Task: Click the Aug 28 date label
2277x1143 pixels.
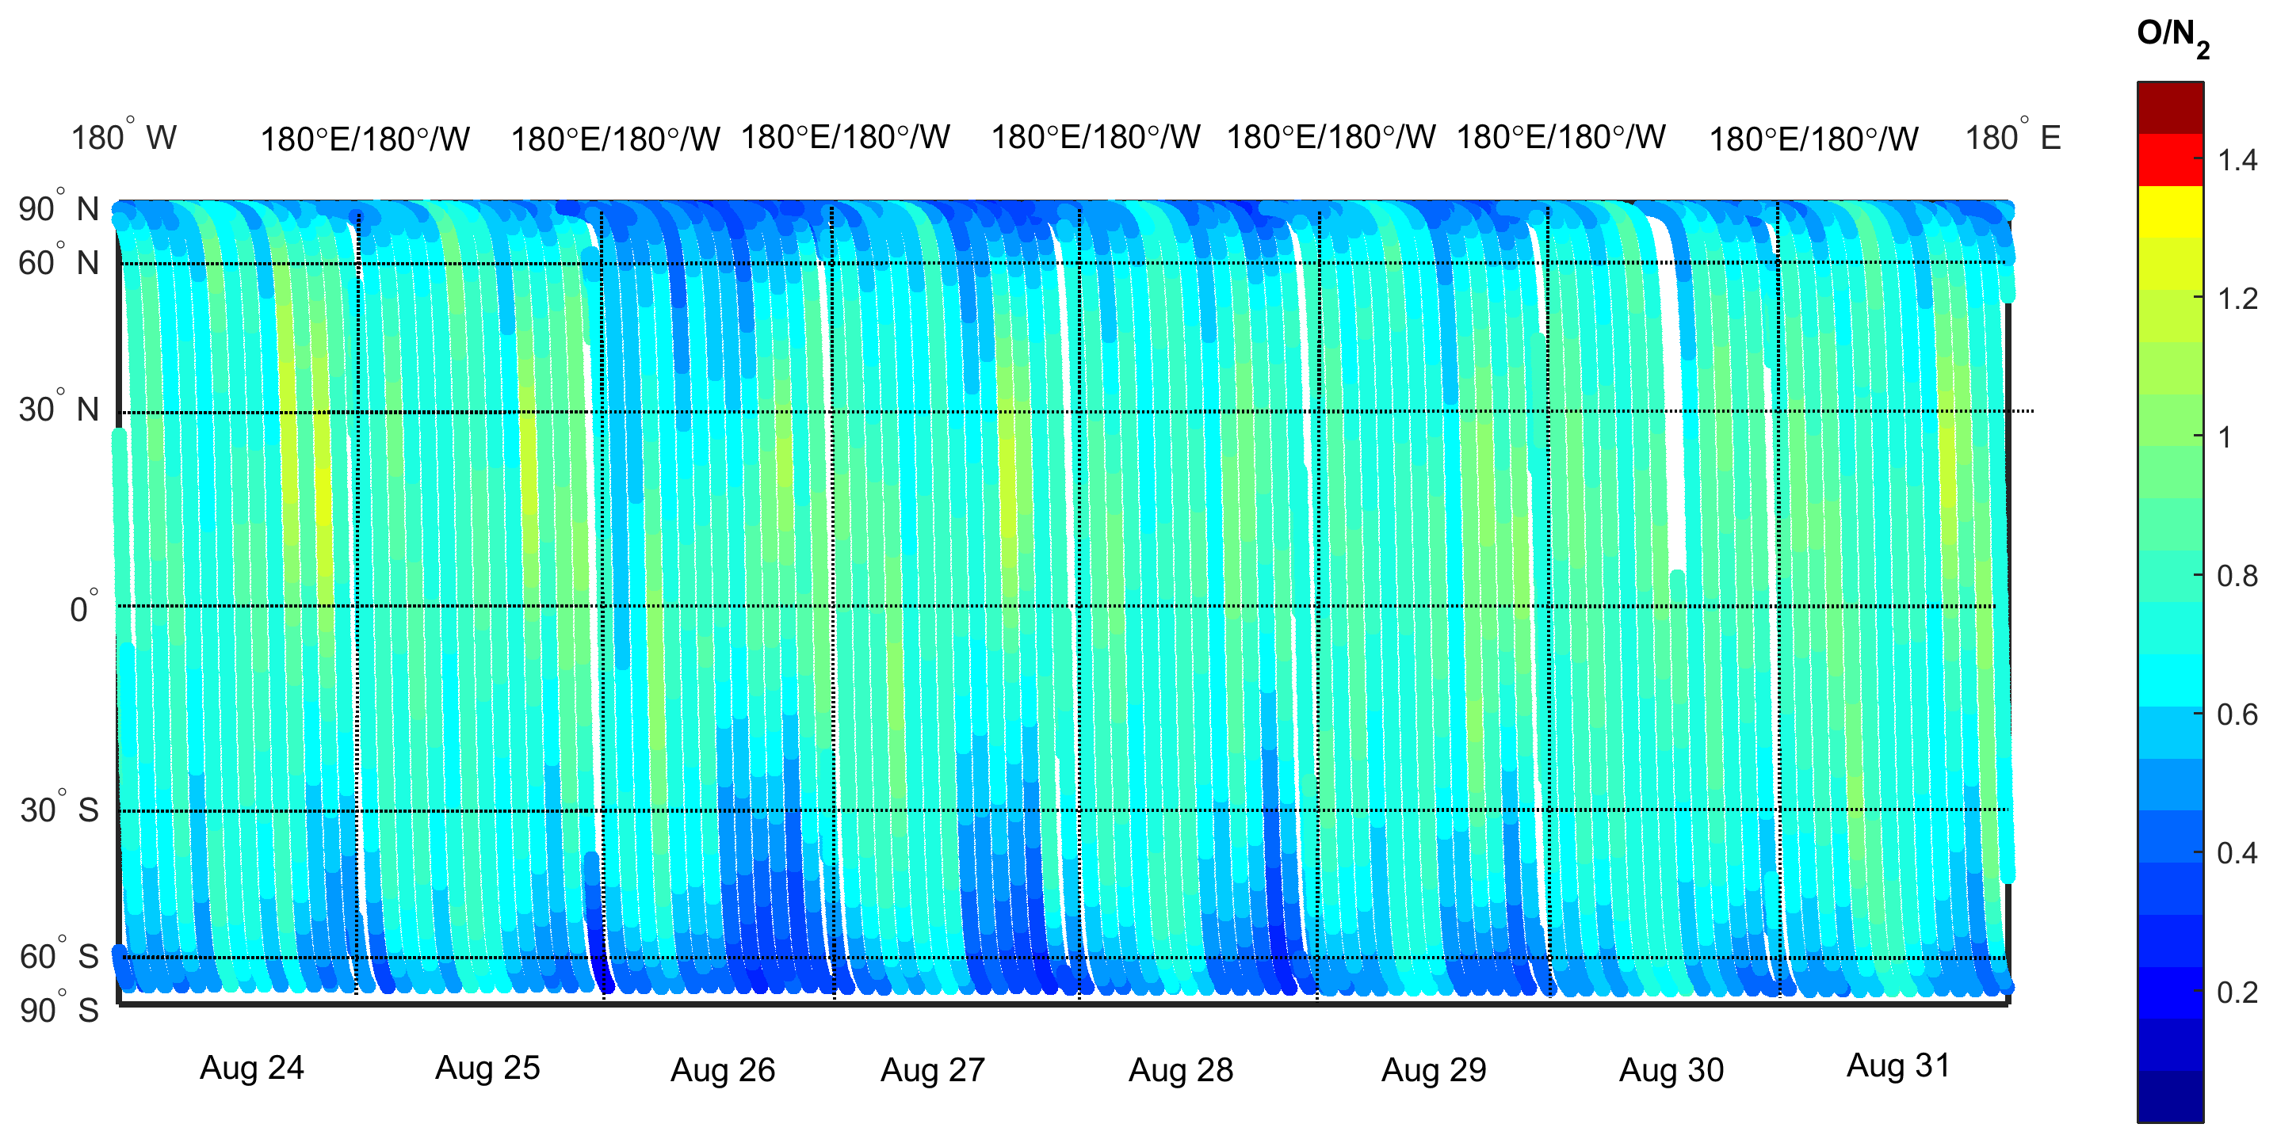Action: (1180, 1069)
